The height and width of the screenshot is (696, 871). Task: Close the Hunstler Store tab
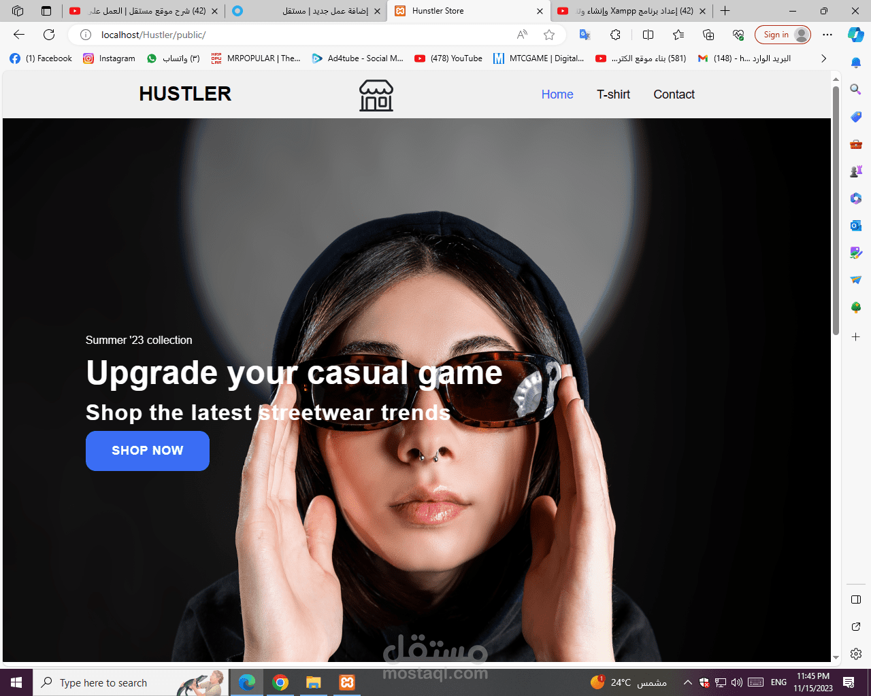[540, 11]
